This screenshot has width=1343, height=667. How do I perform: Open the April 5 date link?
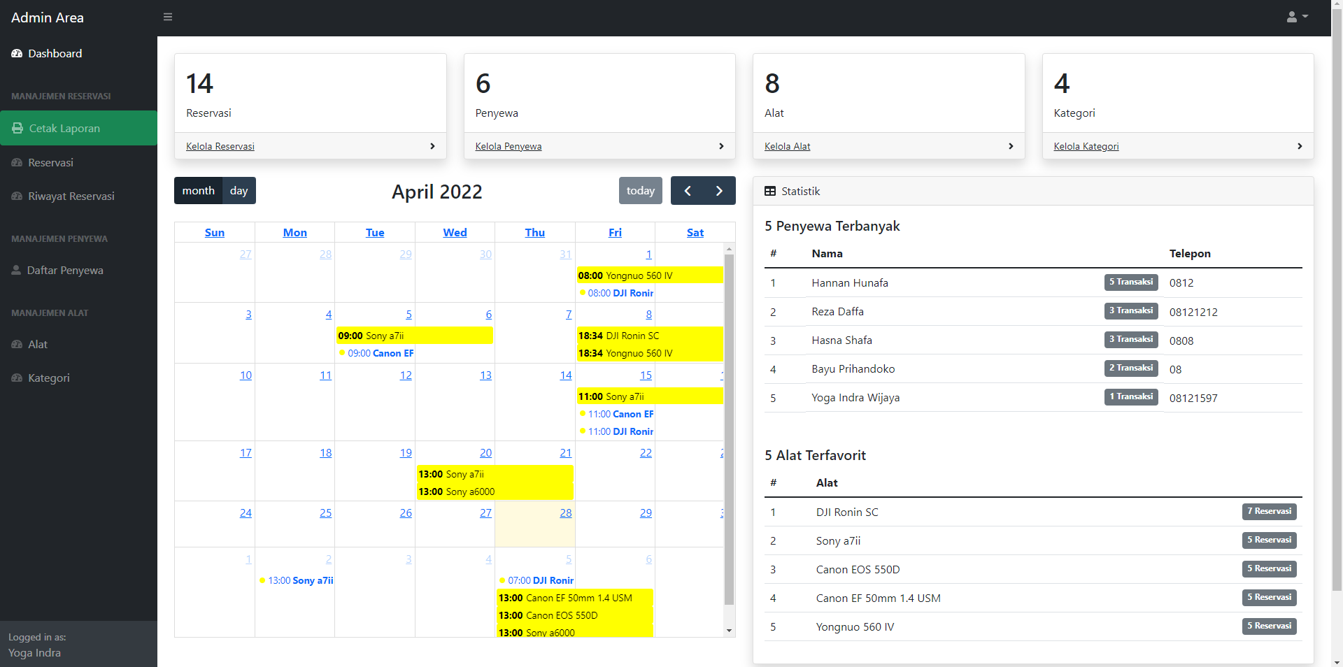408,315
